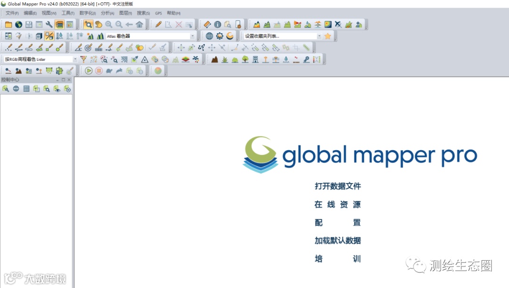Toggle the percent-style hill shading icon
Viewport: 509px width, 288px height.
[49, 36]
